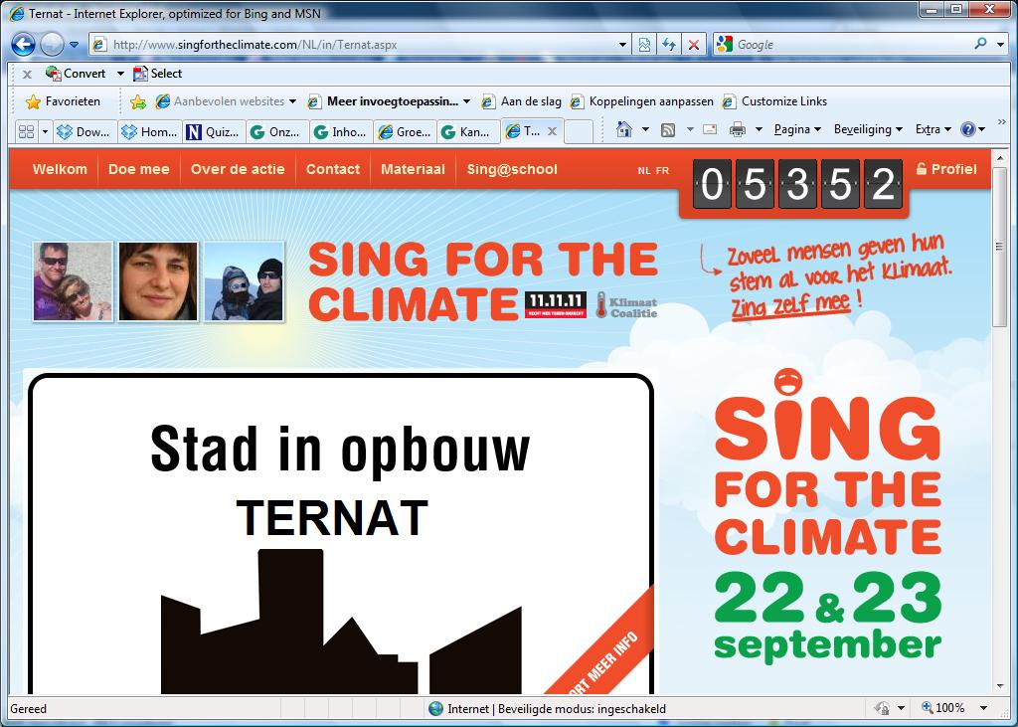The width and height of the screenshot is (1018, 727).
Task: Open the Beveiliging menu
Action: point(868,129)
